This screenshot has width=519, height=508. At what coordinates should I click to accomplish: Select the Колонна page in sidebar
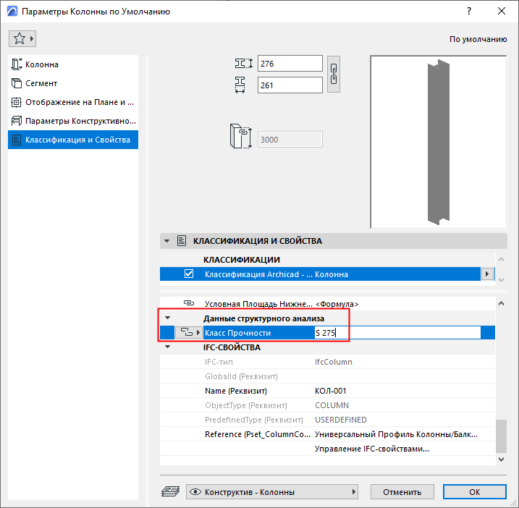click(x=73, y=64)
